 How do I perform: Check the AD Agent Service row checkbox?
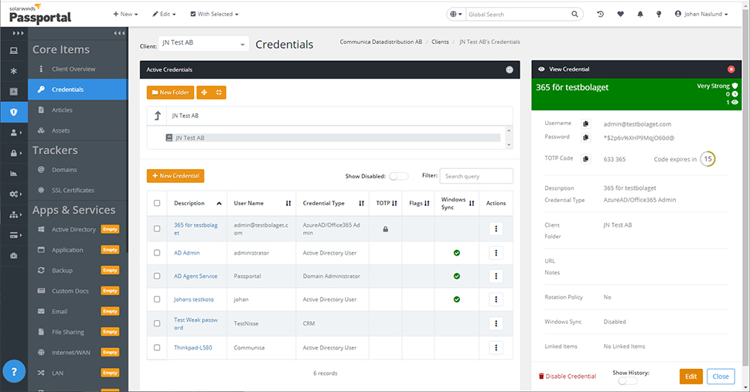157,276
